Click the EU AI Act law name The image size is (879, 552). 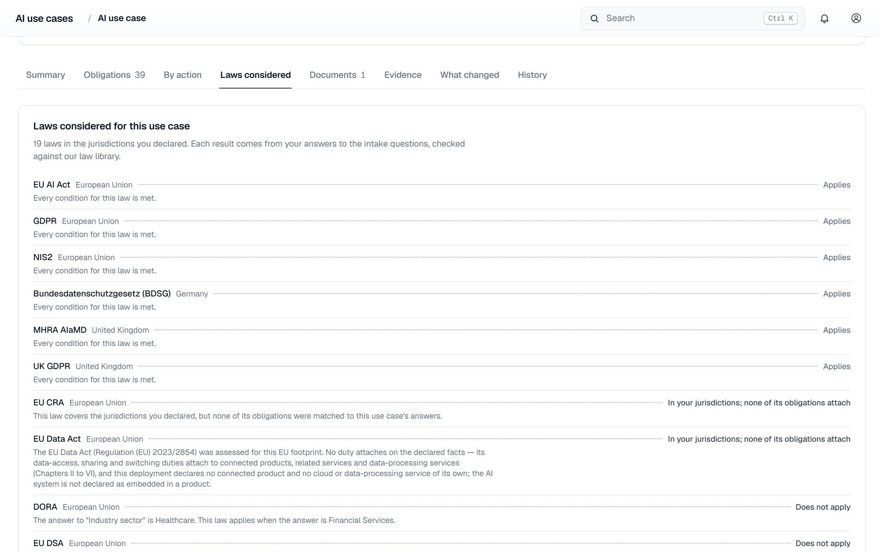[51, 185]
